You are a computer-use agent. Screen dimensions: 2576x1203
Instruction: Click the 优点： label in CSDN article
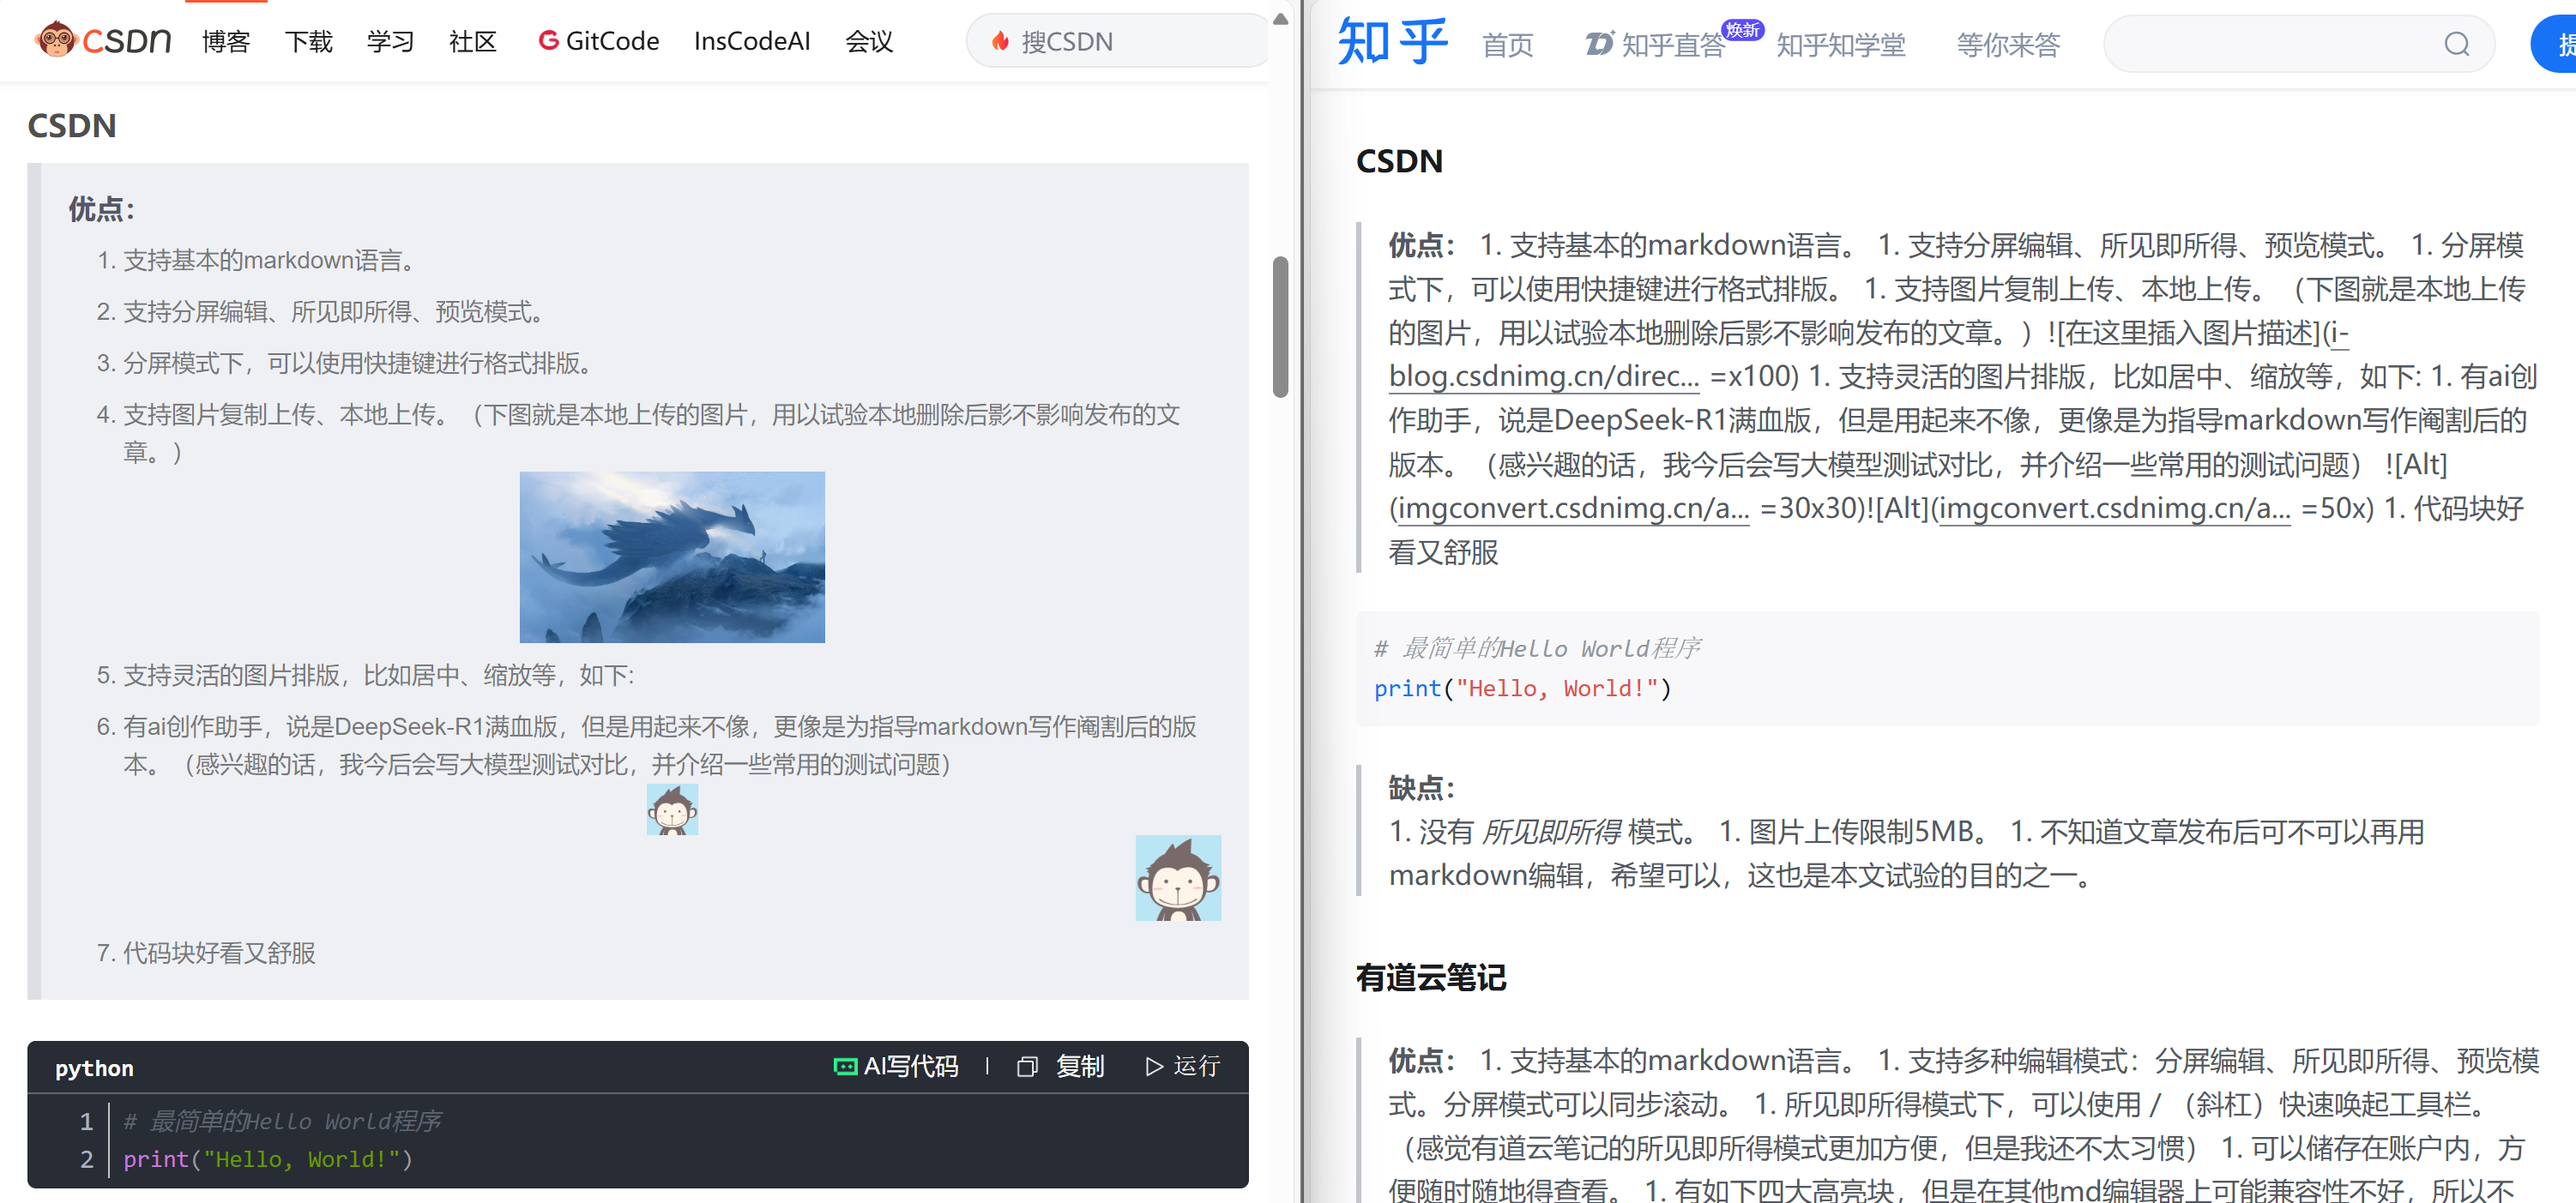(x=101, y=209)
